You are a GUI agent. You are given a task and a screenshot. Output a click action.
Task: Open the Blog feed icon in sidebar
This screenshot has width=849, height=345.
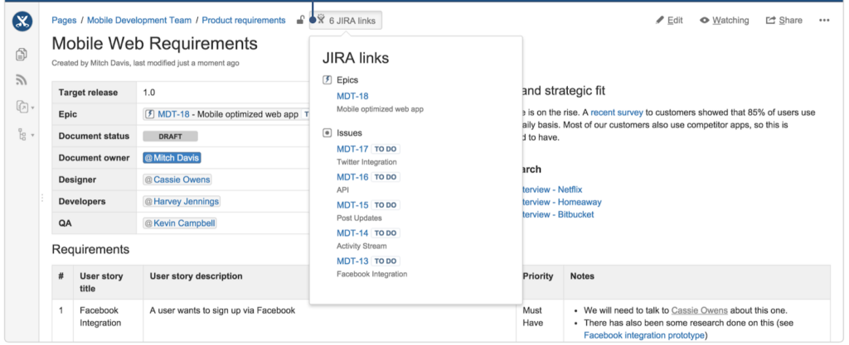22,80
